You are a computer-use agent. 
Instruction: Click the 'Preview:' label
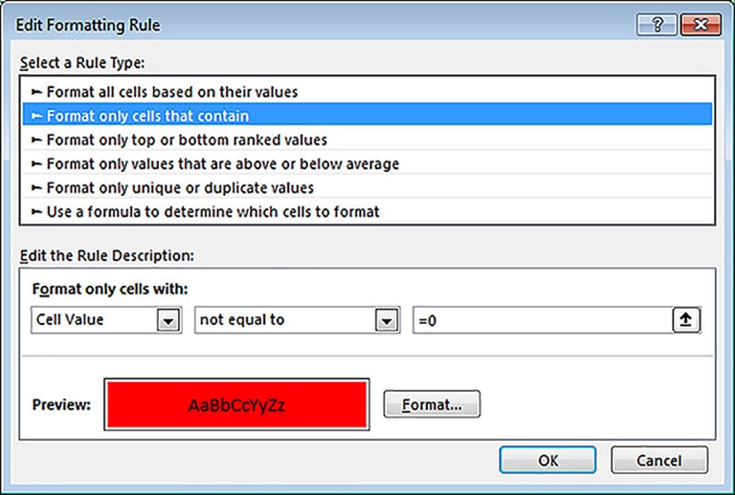coord(61,404)
